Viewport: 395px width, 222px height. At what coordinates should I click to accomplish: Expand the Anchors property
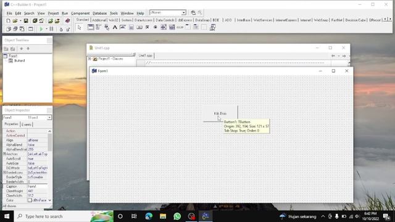coord(4,154)
